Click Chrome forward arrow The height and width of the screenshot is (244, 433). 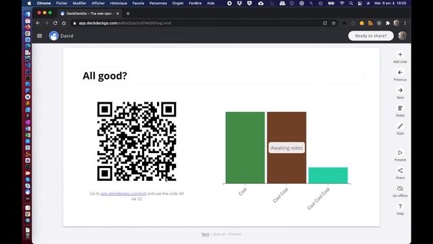tap(47, 23)
